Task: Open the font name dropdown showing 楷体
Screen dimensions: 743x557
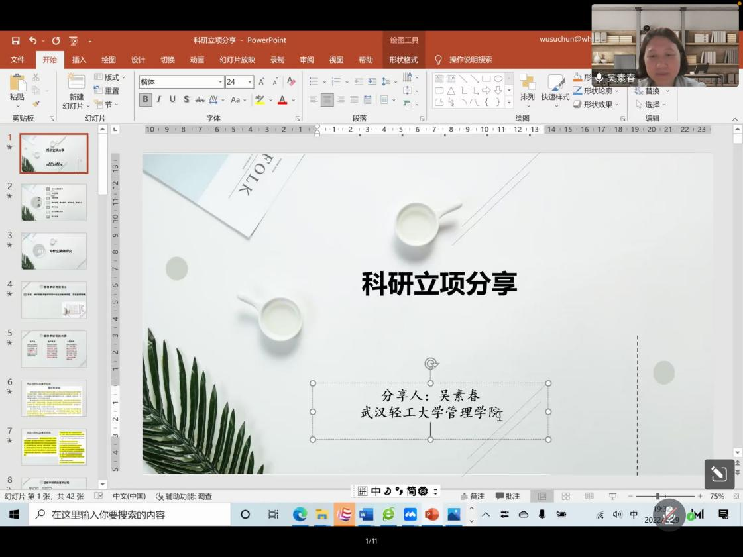Action: pyautogui.click(x=220, y=82)
